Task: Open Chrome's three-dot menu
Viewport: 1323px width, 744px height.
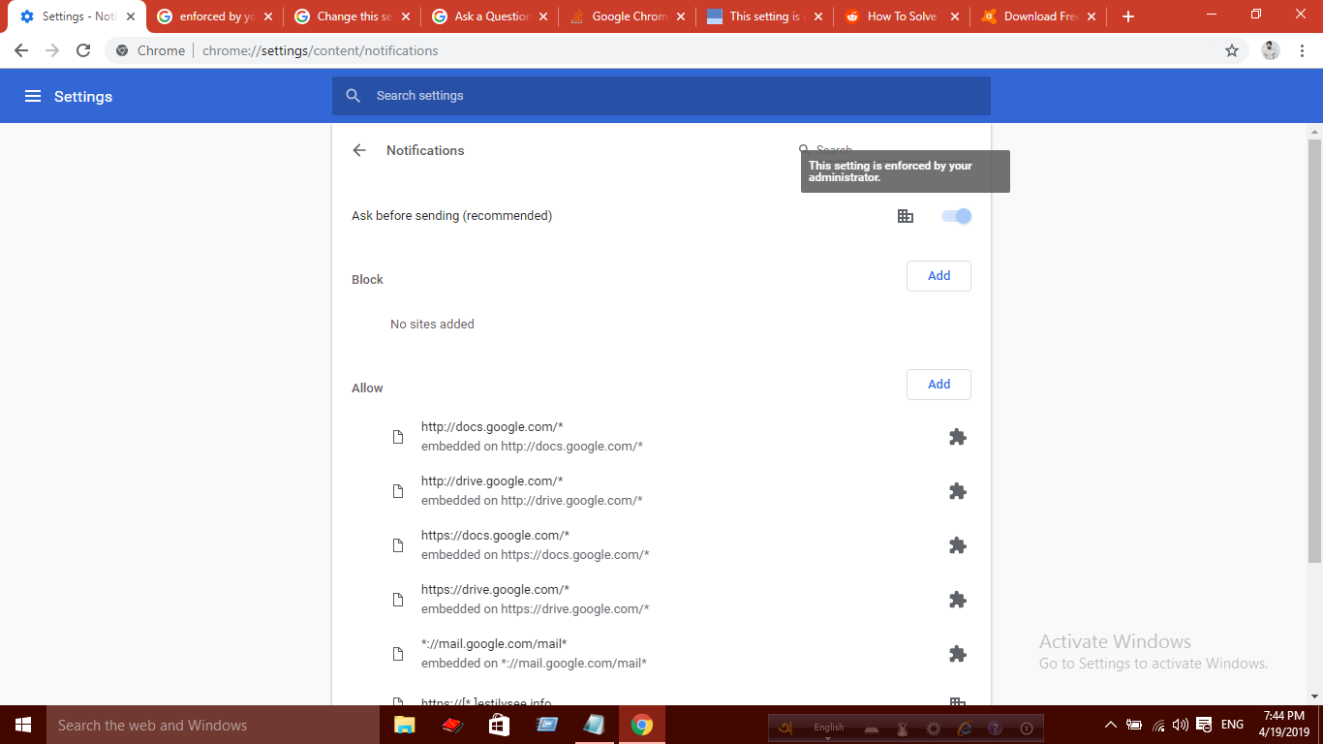Action: (x=1303, y=50)
